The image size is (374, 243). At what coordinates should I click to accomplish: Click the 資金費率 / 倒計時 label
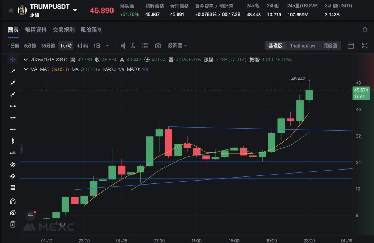pos(214,6)
